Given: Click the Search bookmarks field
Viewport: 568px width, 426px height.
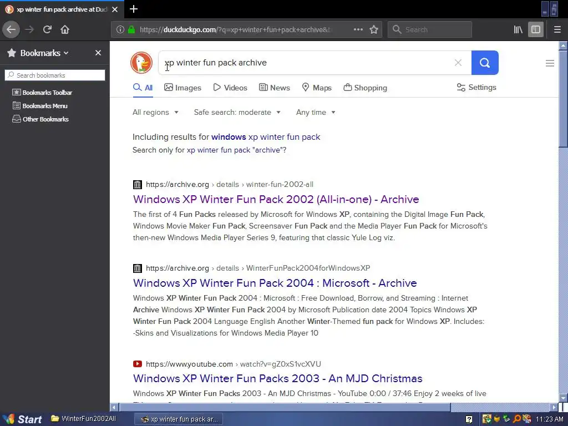Looking at the screenshot, I should (55, 75).
